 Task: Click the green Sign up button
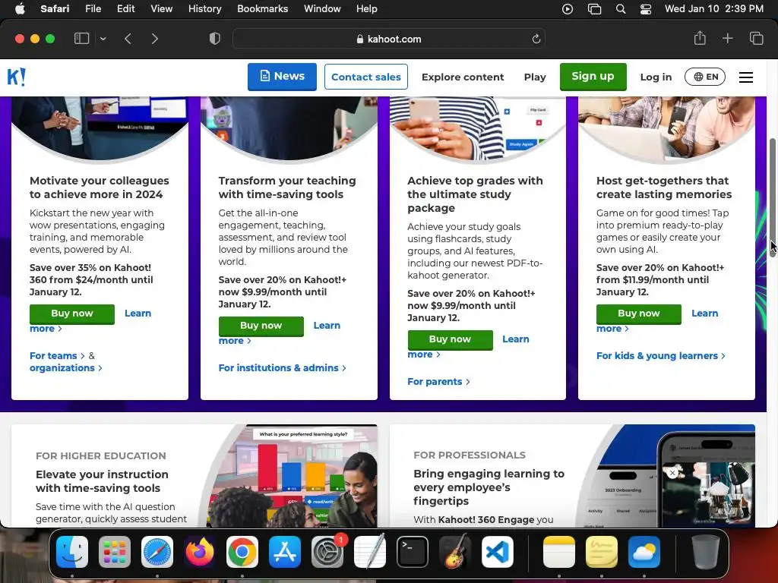click(x=593, y=77)
